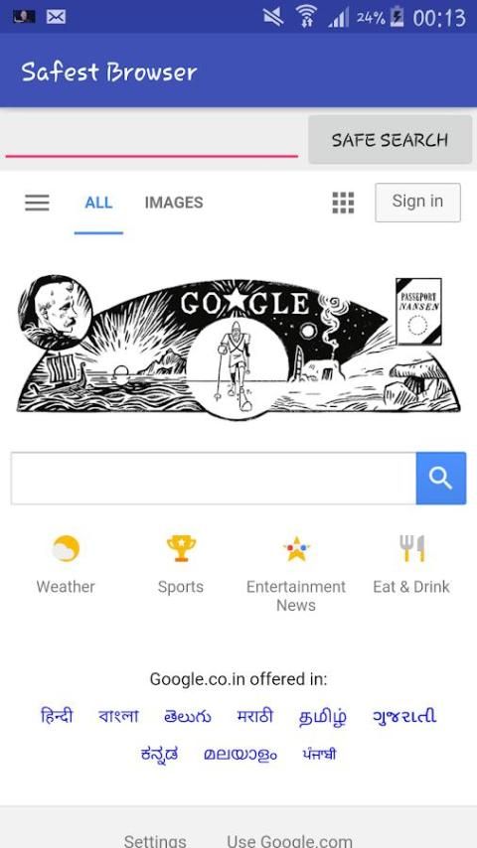Switch to the IMAGES tab
This screenshot has width=477, height=848.
174,203
